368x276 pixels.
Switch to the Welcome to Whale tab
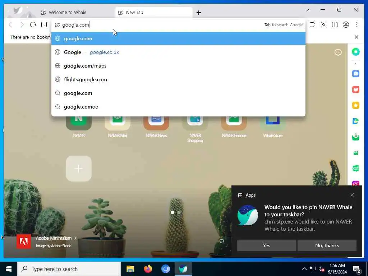(67, 13)
